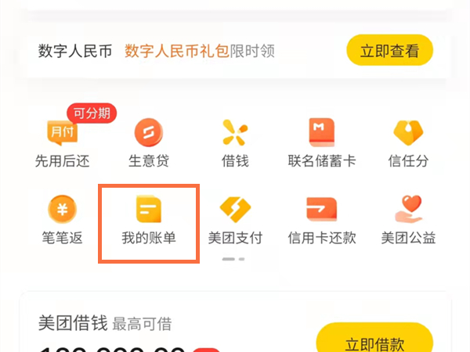Screen dimensions: 470x352
Task: Select the first page indicator dash
Action: (229, 259)
